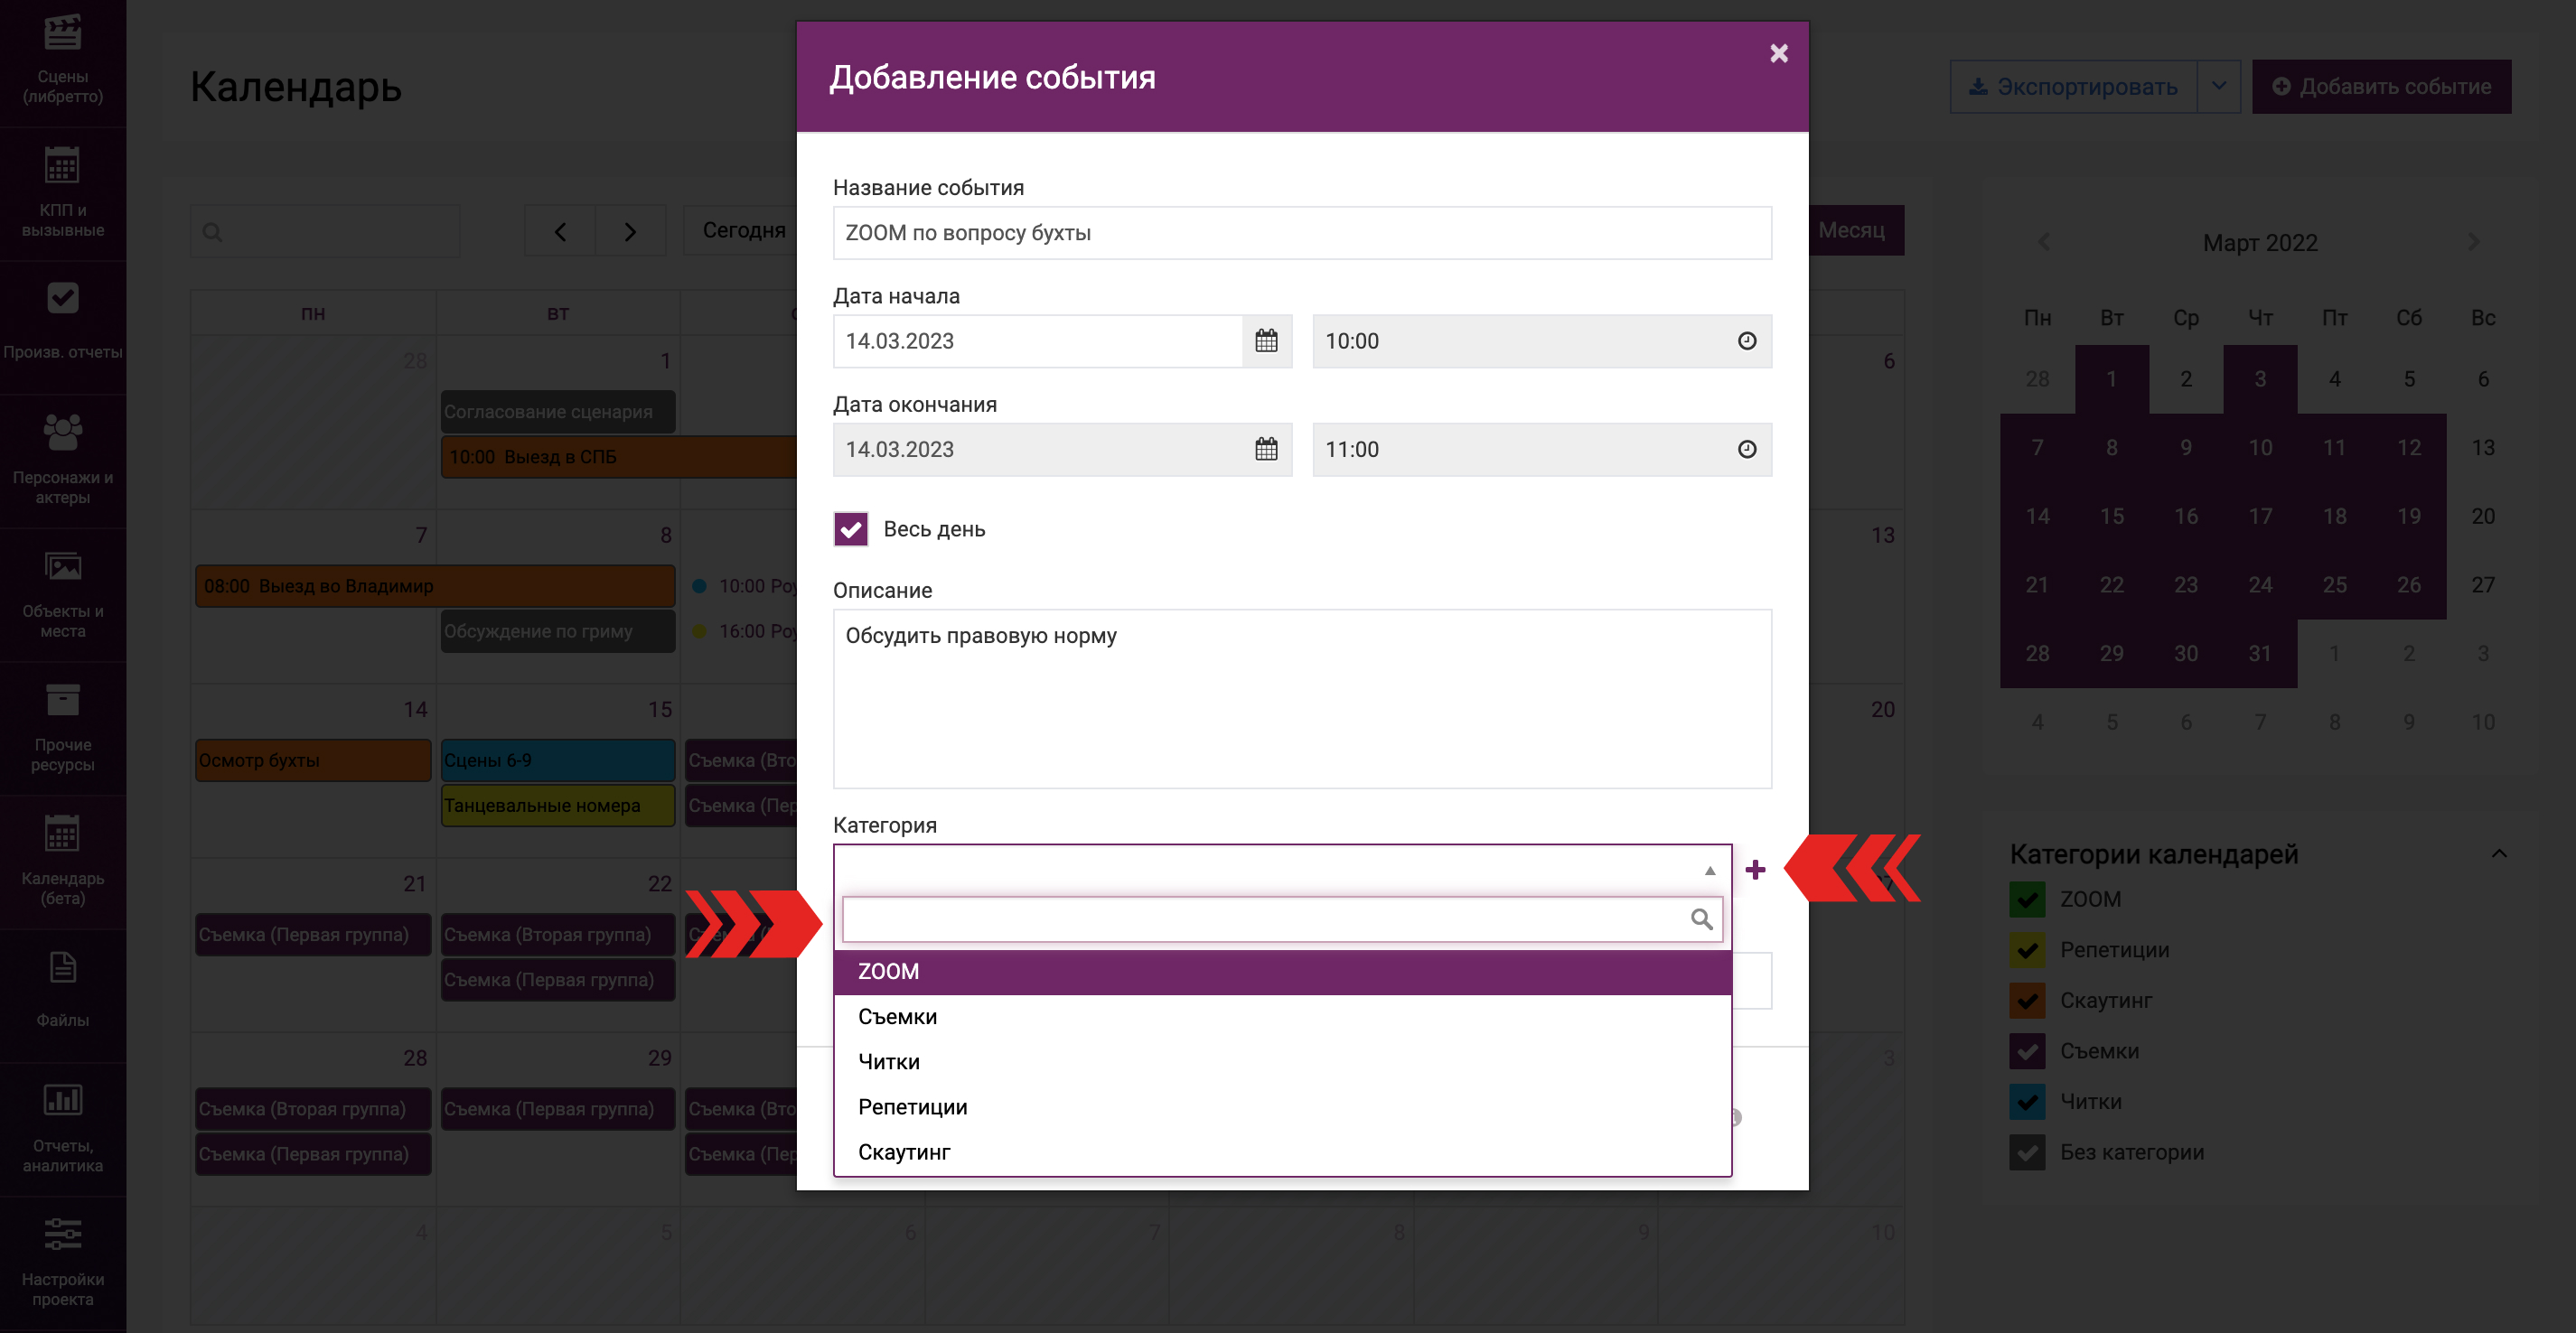
Task: Switch to Месяц view
Action: pos(1856,231)
